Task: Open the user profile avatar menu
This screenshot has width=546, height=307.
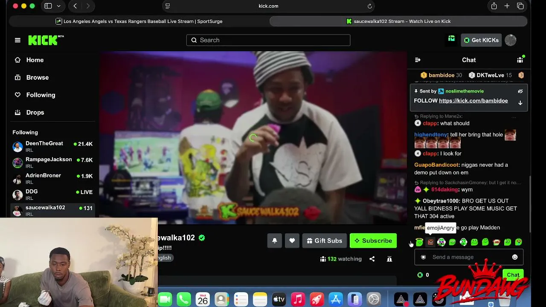Action: (x=511, y=40)
